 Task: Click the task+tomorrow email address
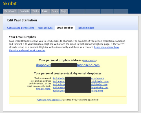pos(81,81)
